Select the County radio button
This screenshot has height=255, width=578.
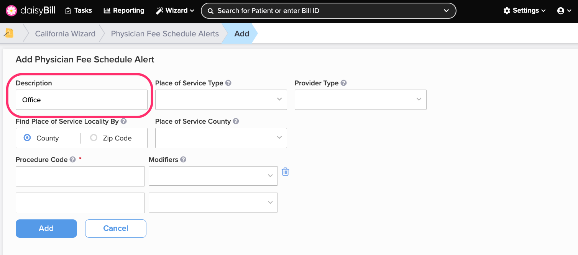click(27, 138)
